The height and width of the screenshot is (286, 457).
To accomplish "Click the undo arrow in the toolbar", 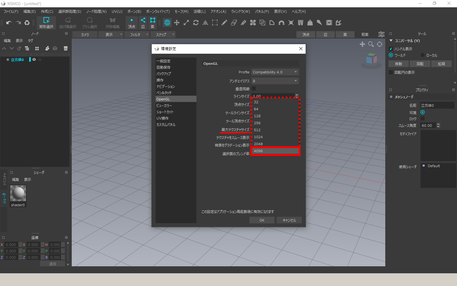I will (9, 23).
